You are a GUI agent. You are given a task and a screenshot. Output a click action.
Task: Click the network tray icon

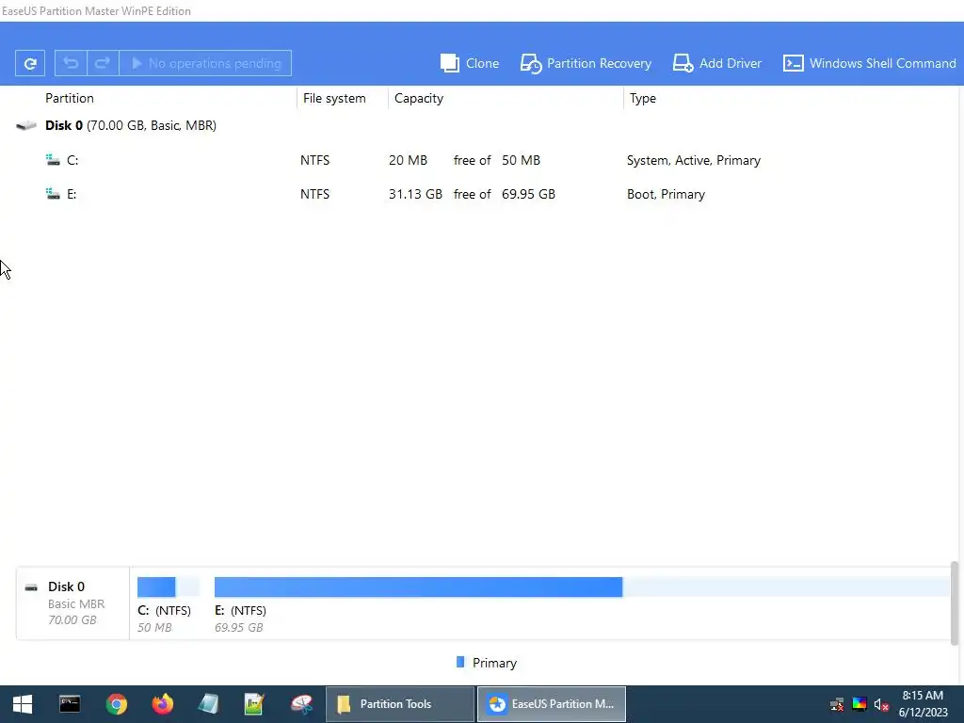[x=837, y=704]
